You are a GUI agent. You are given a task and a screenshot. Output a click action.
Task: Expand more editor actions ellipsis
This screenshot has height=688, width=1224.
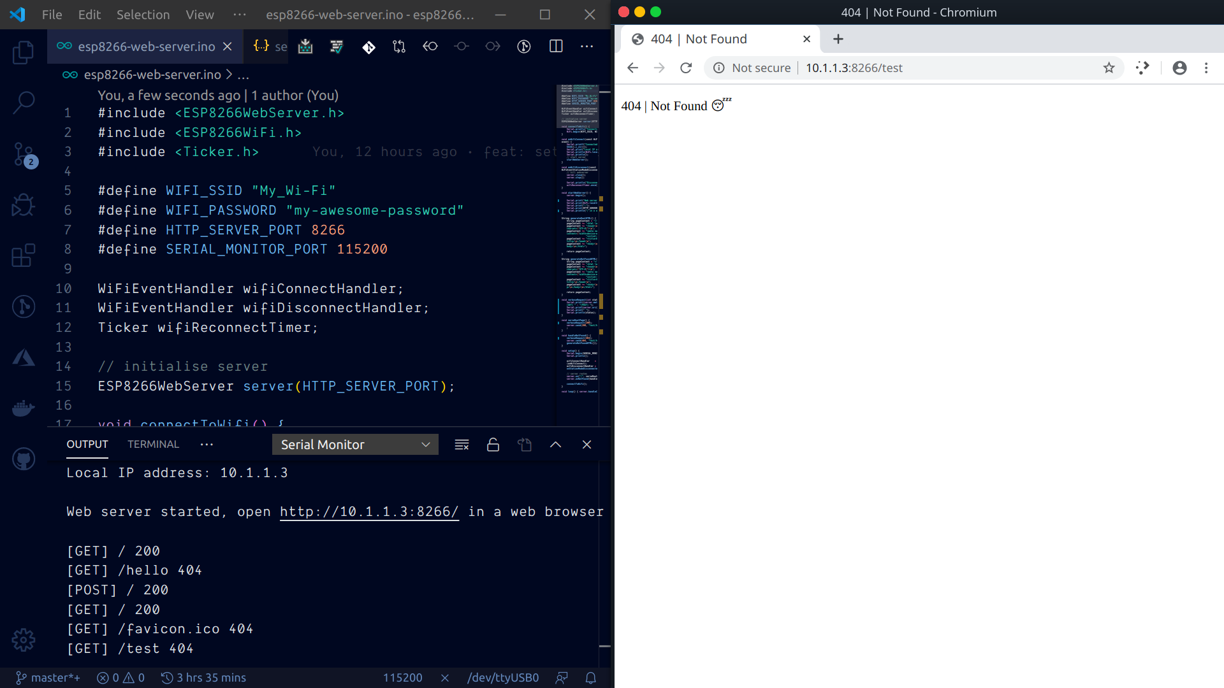(x=586, y=47)
